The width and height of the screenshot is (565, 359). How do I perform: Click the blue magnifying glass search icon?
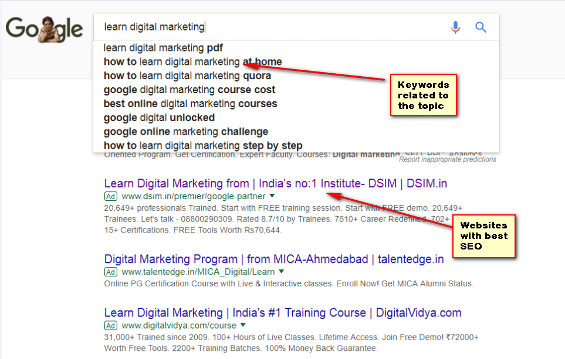[481, 27]
